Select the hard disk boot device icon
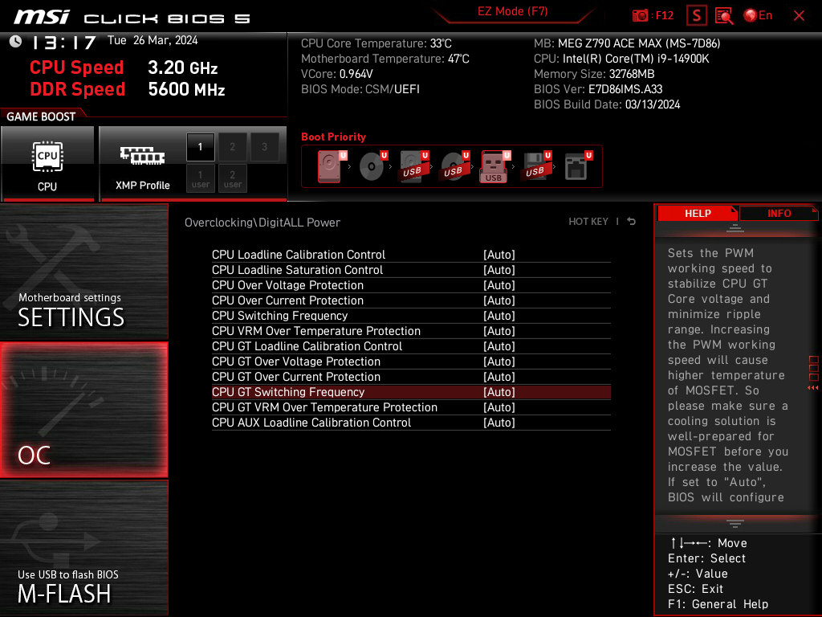This screenshot has width=822, height=617. [331, 166]
